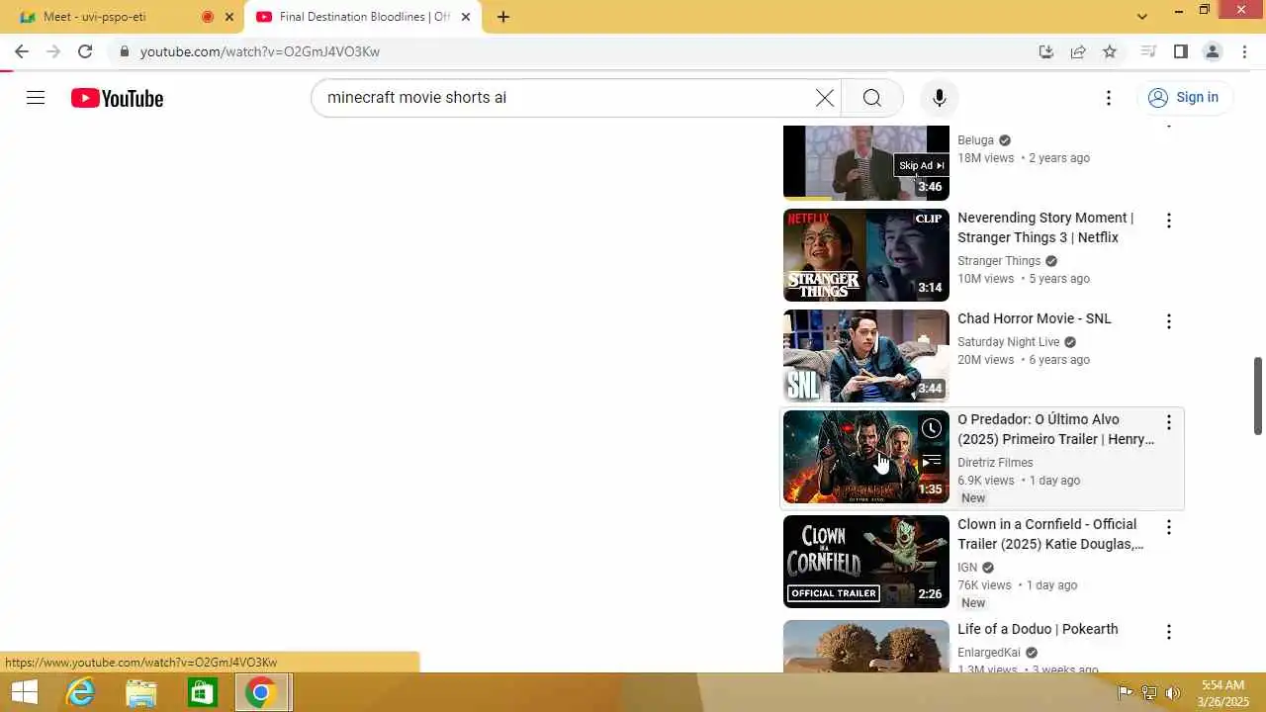The image size is (1266, 712).
Task: Open Clown in a Cornfield thumbnail
Action: pos(866,562)
